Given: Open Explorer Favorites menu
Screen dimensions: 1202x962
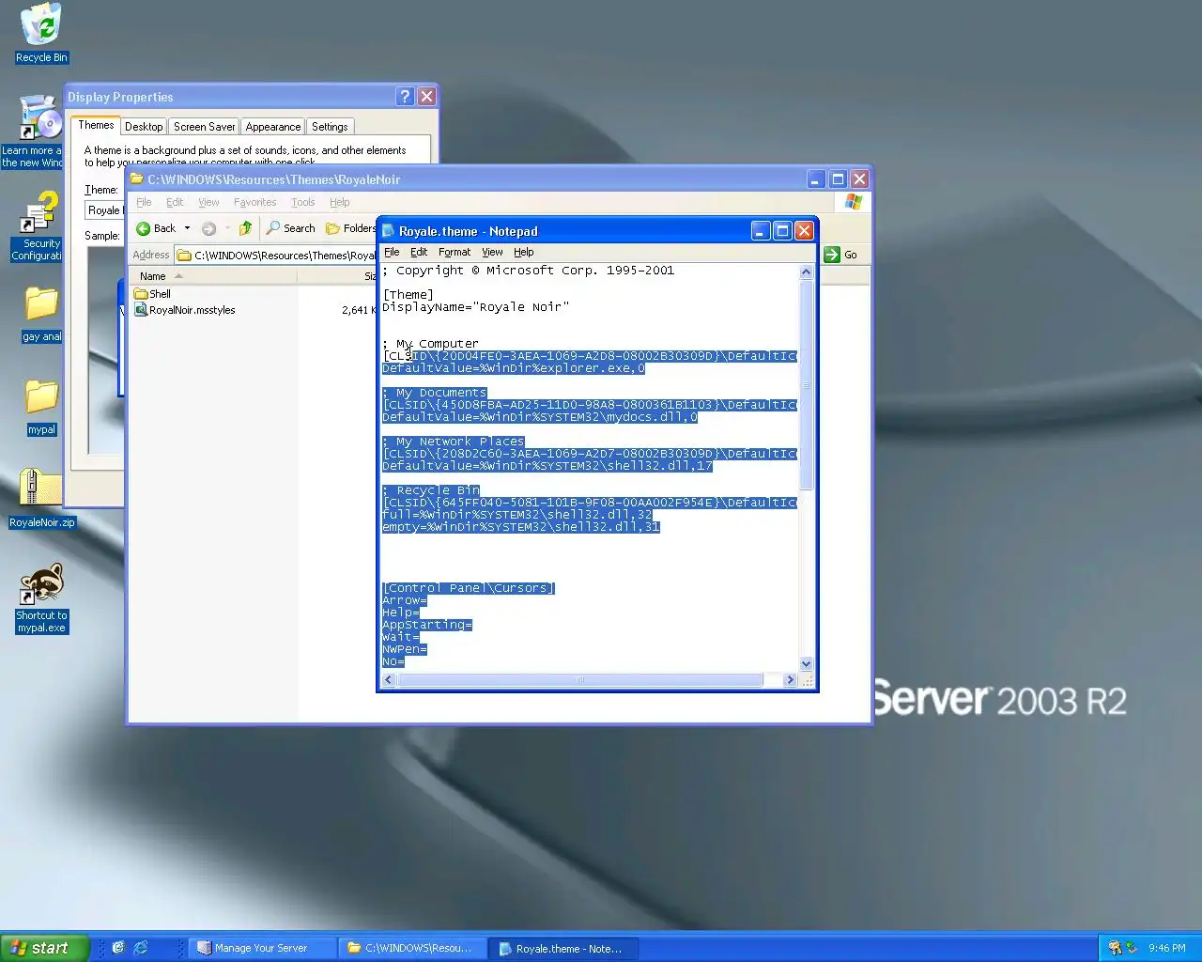Looking at the screenshot, I should pyautogui.click(x=254, y=202).
